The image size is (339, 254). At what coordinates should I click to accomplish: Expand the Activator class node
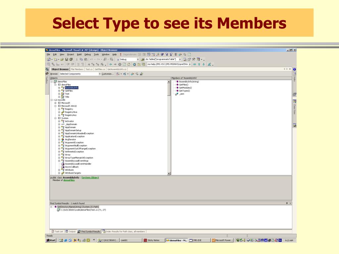pyautogui.click(x=59, y=121)
